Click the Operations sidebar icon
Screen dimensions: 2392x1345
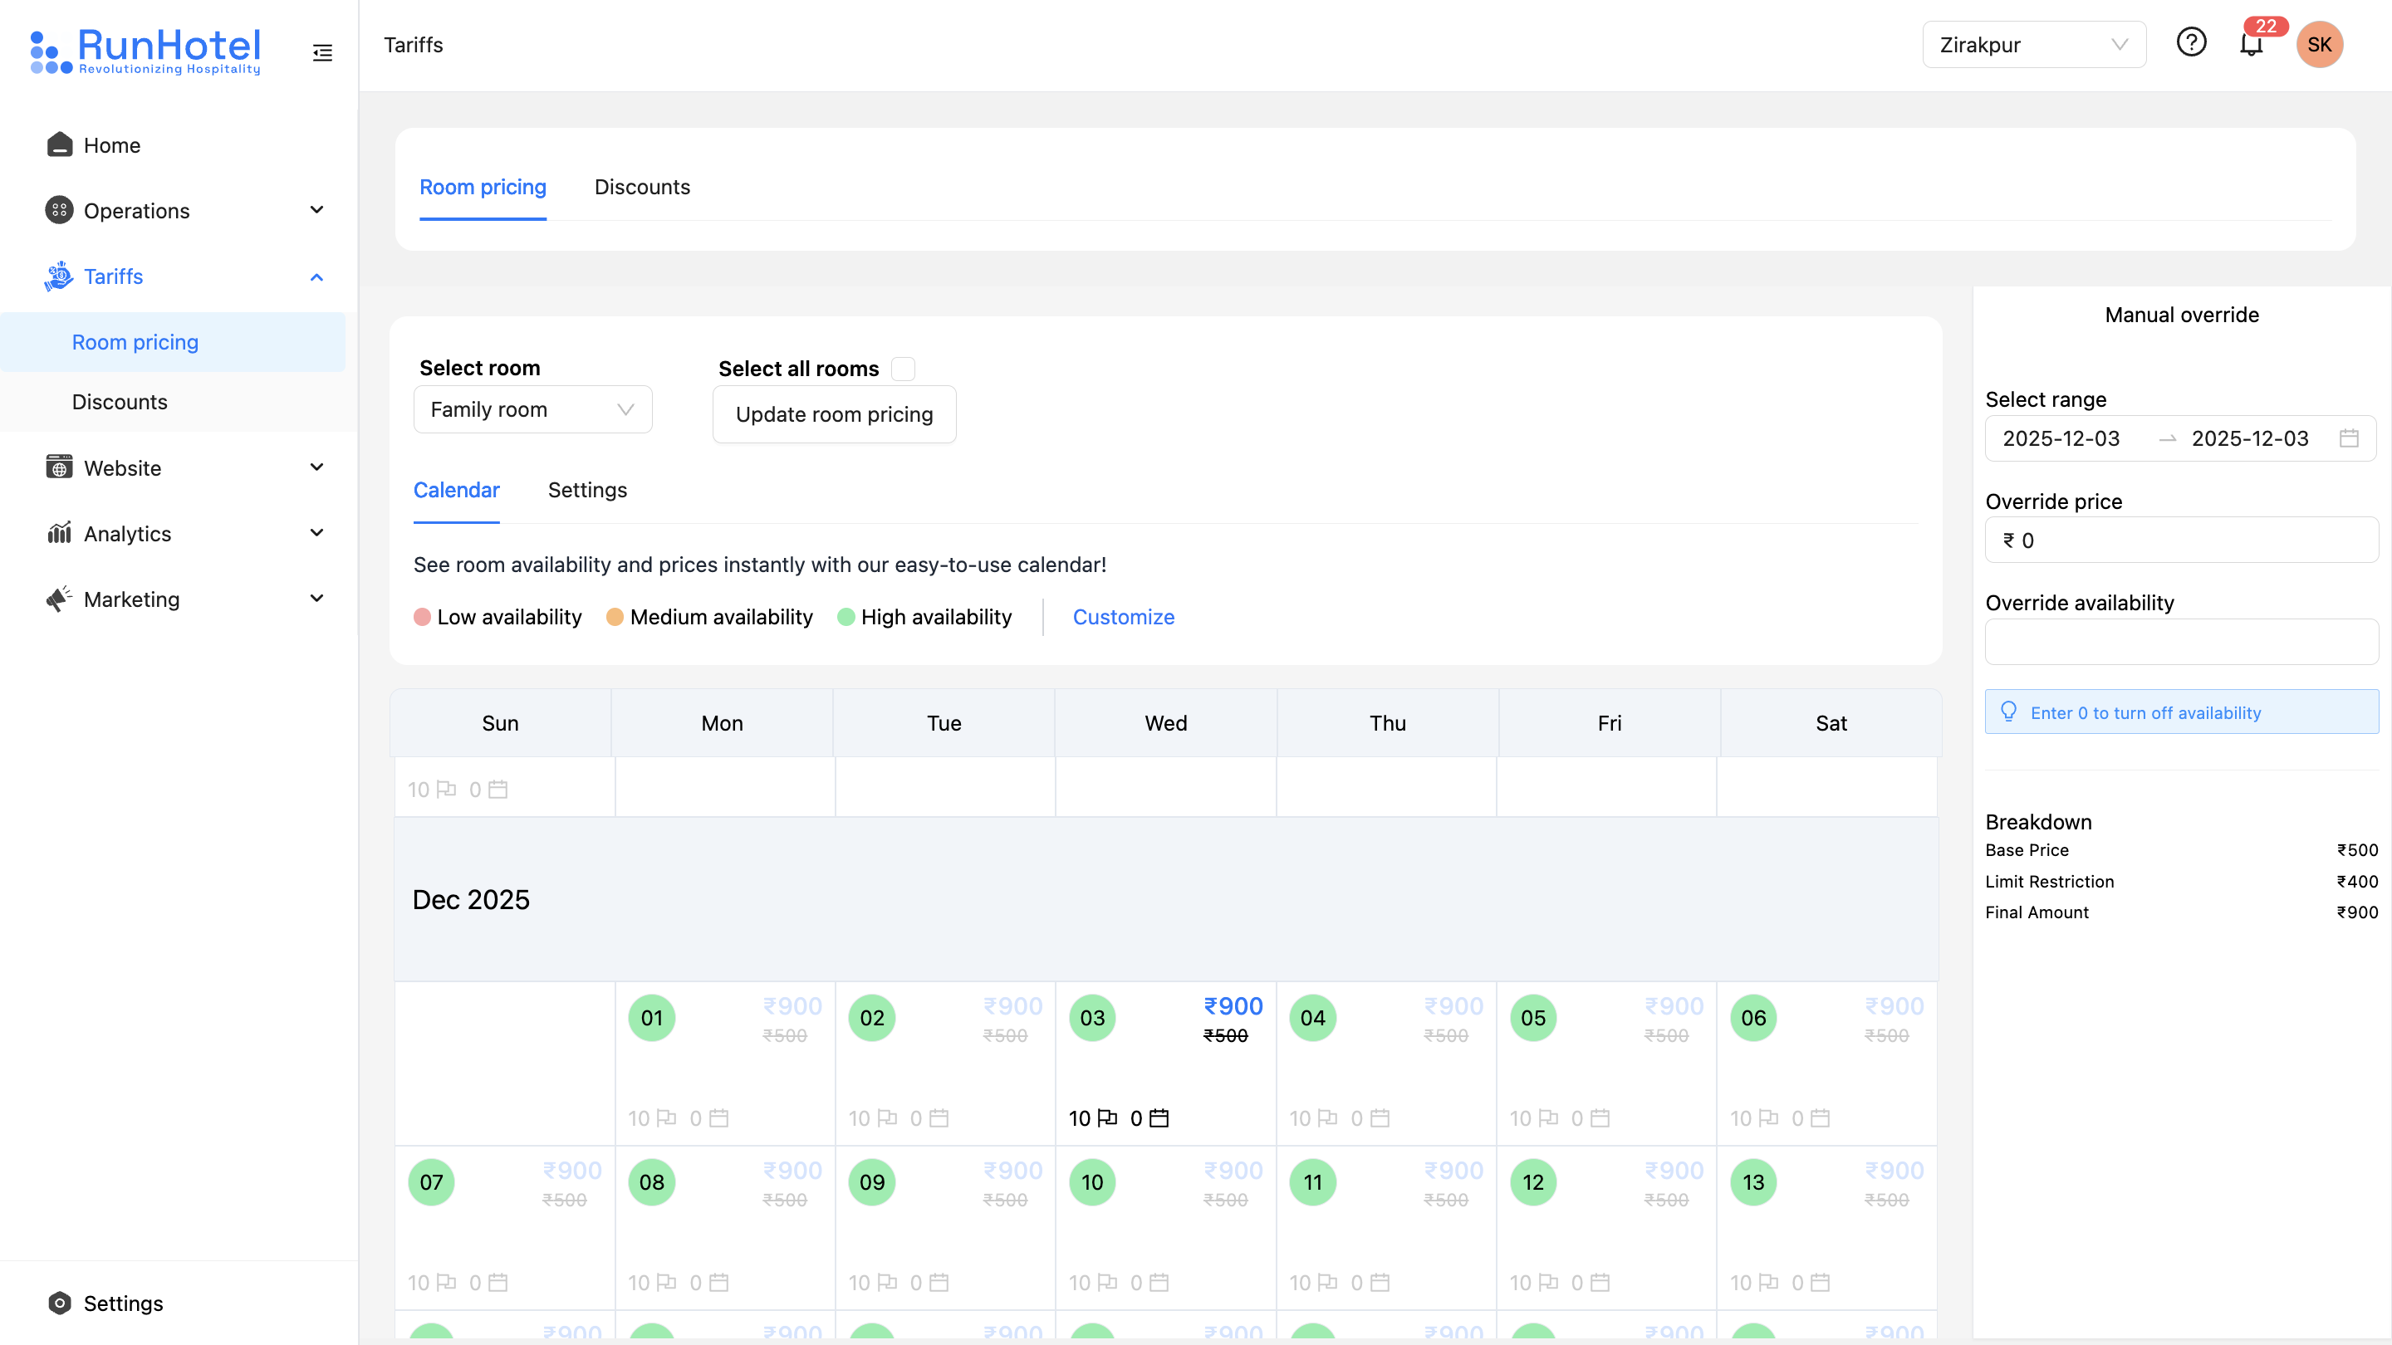coord(60,211)
